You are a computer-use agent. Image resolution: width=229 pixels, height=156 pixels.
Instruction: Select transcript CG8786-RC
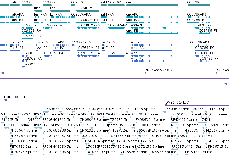[204, 25]
